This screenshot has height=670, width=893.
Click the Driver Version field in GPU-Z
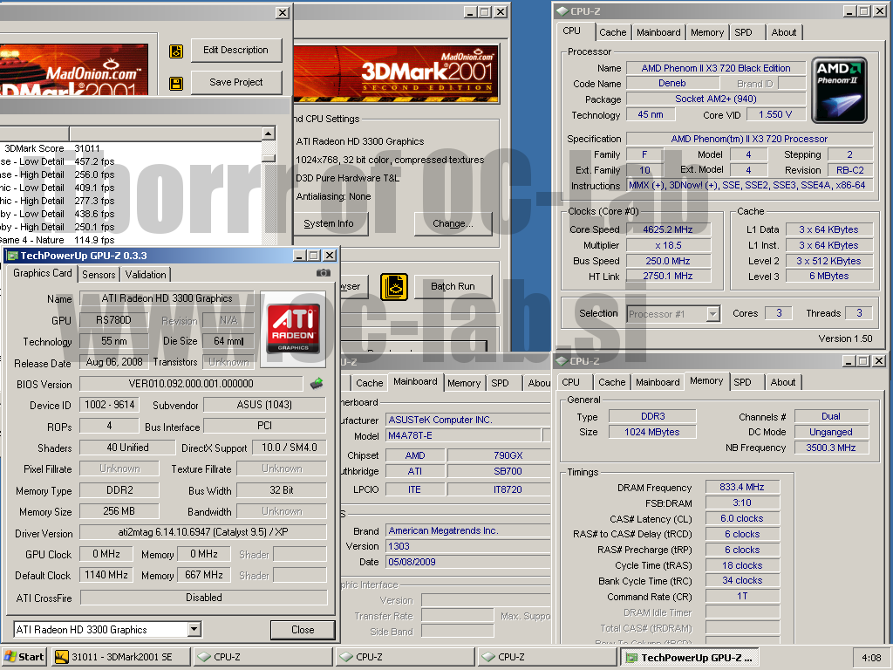pyautogui.click(x=202, y=532)
